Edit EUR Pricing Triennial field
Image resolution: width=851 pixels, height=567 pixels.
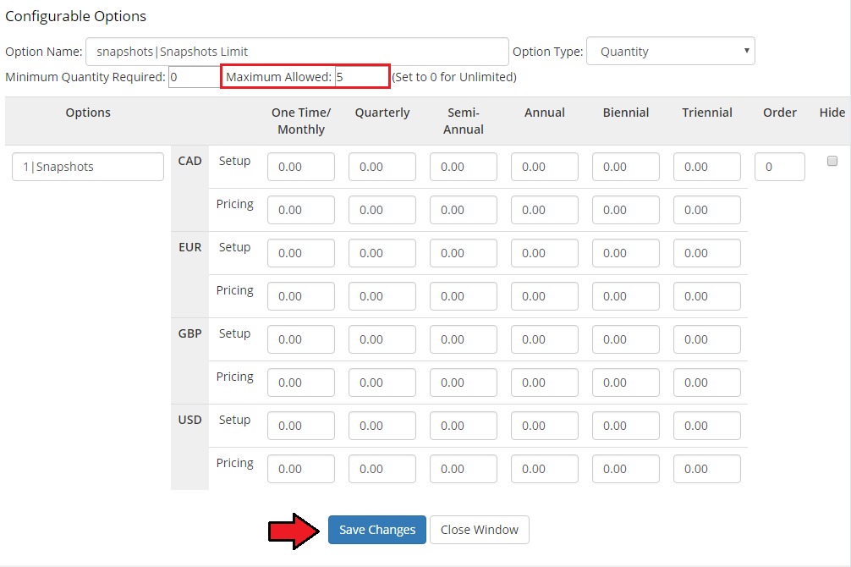(707, 296)
